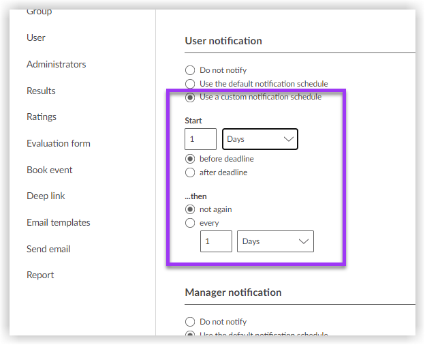Open the User sidebar section

click(36, 37)
